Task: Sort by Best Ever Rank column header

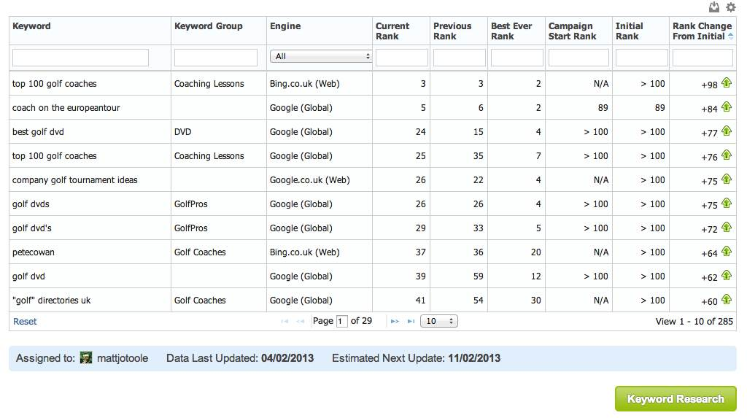Action: coord(511,31)
